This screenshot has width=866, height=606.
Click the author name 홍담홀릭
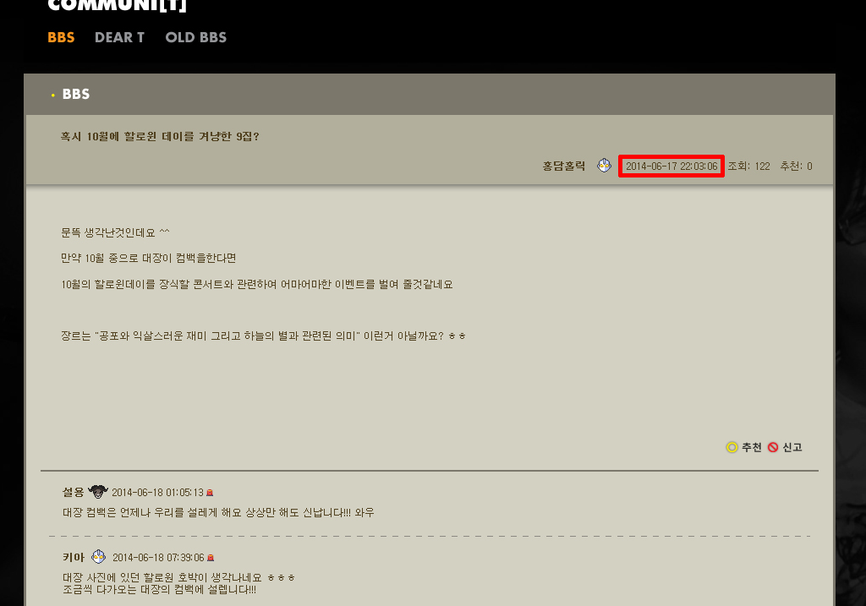[563, 166]
